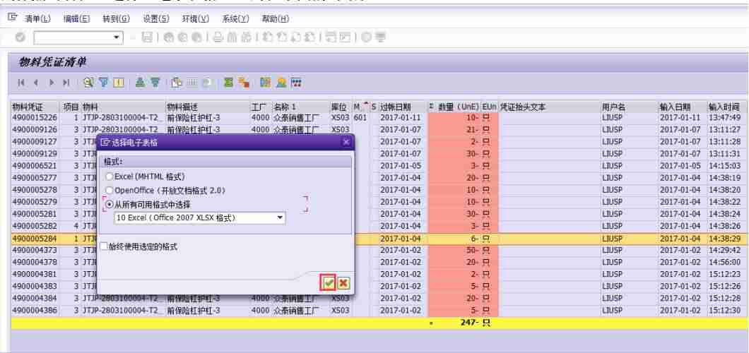Screen dimensions: 749x353
Task: Click the Change layout icon
Action: pos(265,83)
